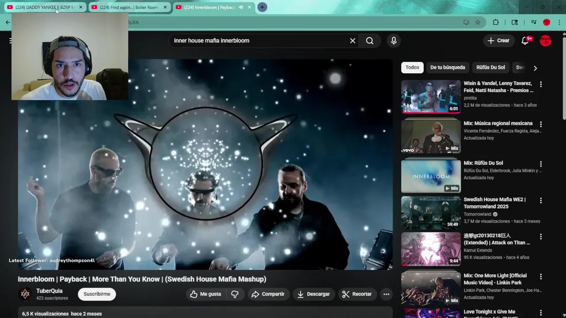Screen dimensions: 566x318
Task: Open notifications via the bell icon
Action: 525,41
